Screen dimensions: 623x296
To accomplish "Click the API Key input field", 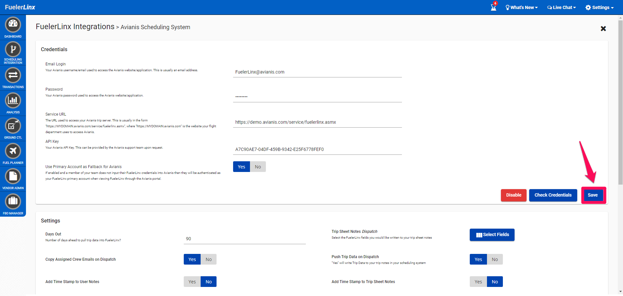I will coord(318,150).
